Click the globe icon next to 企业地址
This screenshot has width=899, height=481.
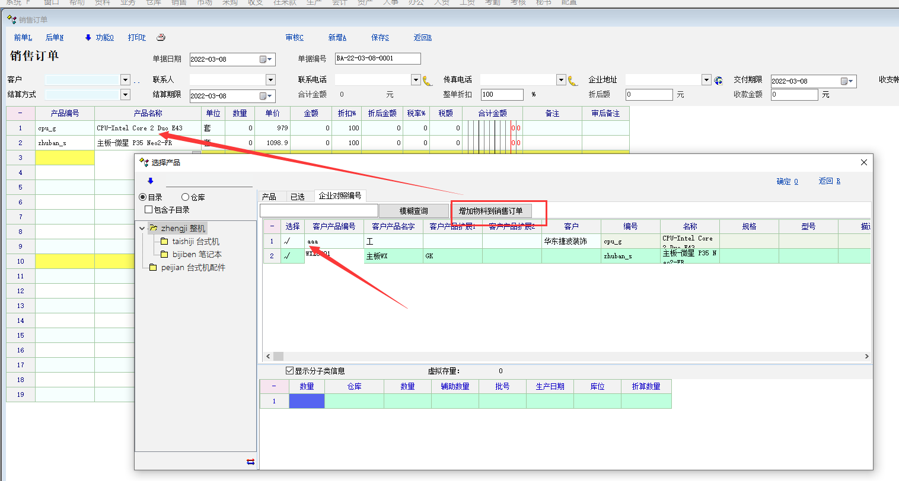tap(718, 81)
